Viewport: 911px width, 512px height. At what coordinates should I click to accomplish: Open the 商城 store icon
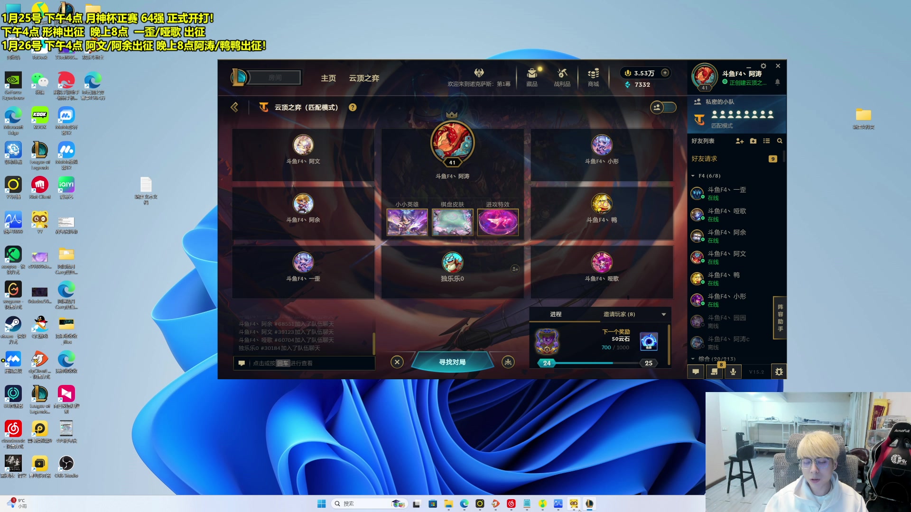[x=593, y=77]
